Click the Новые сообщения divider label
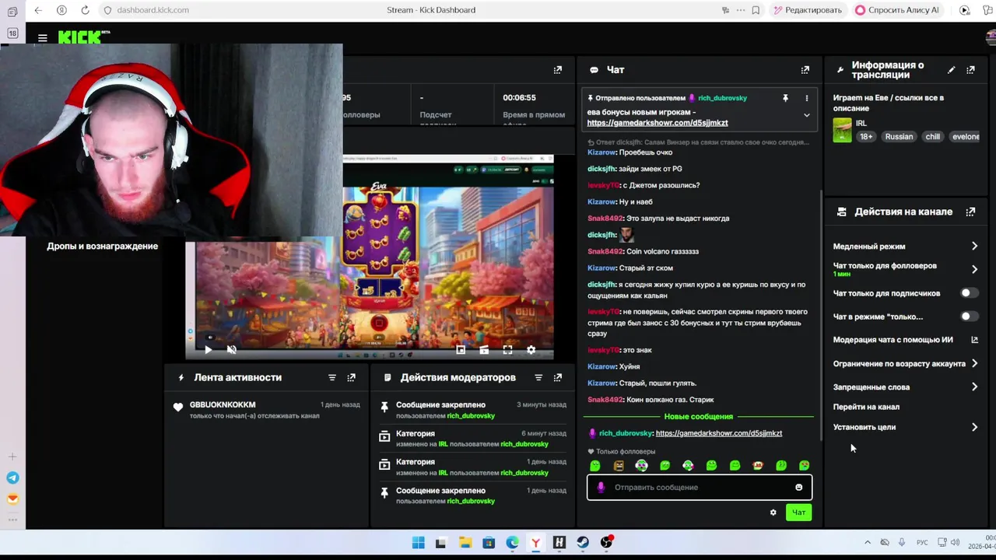 (x=699, y=417)
